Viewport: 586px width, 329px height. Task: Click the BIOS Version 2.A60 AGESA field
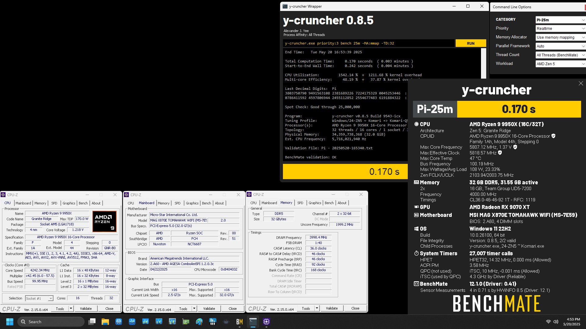[194, 264]
